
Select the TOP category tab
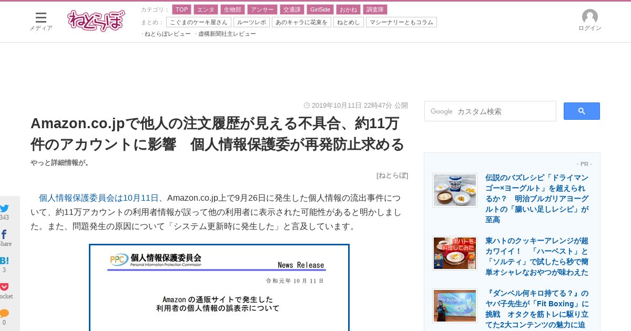tap(181, 9)
